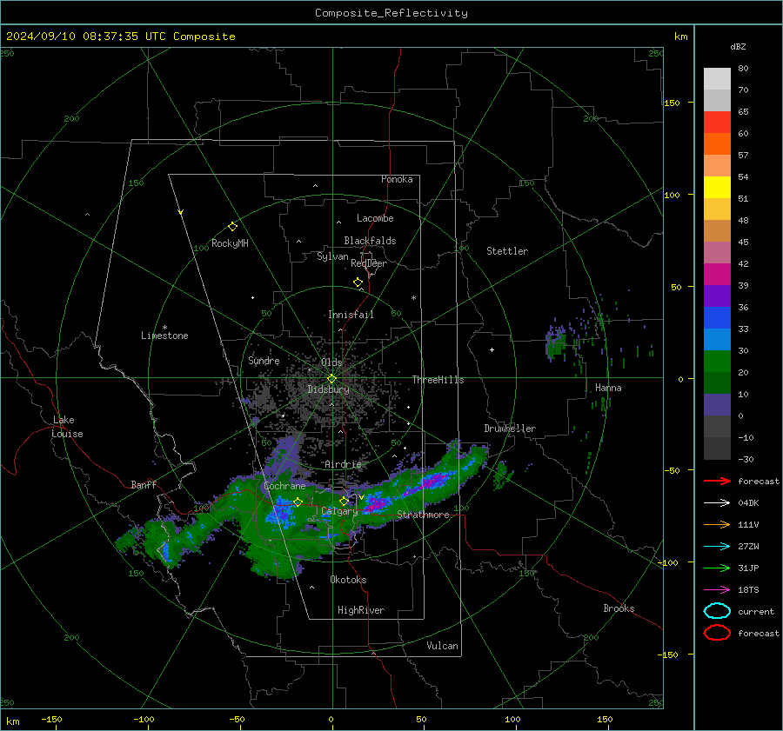Screen dimensions: 783x731
Task: Click the Composite_Reflectivity title text
Action: tap(391, 13)
